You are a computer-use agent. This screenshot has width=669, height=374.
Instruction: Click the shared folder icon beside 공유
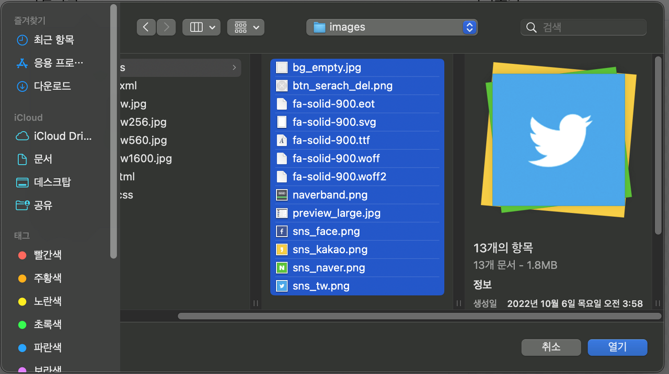pos(22,205)
